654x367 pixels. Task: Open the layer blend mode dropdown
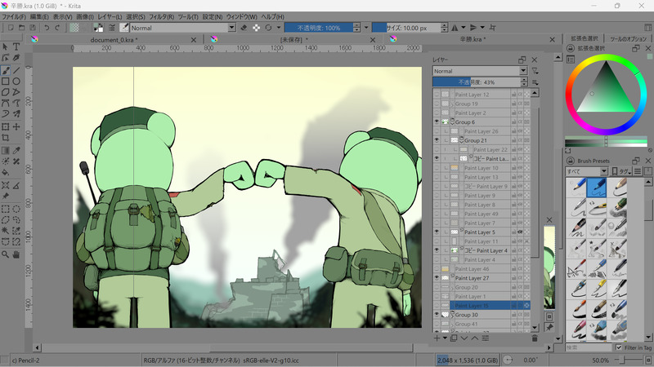coord(479,71)
